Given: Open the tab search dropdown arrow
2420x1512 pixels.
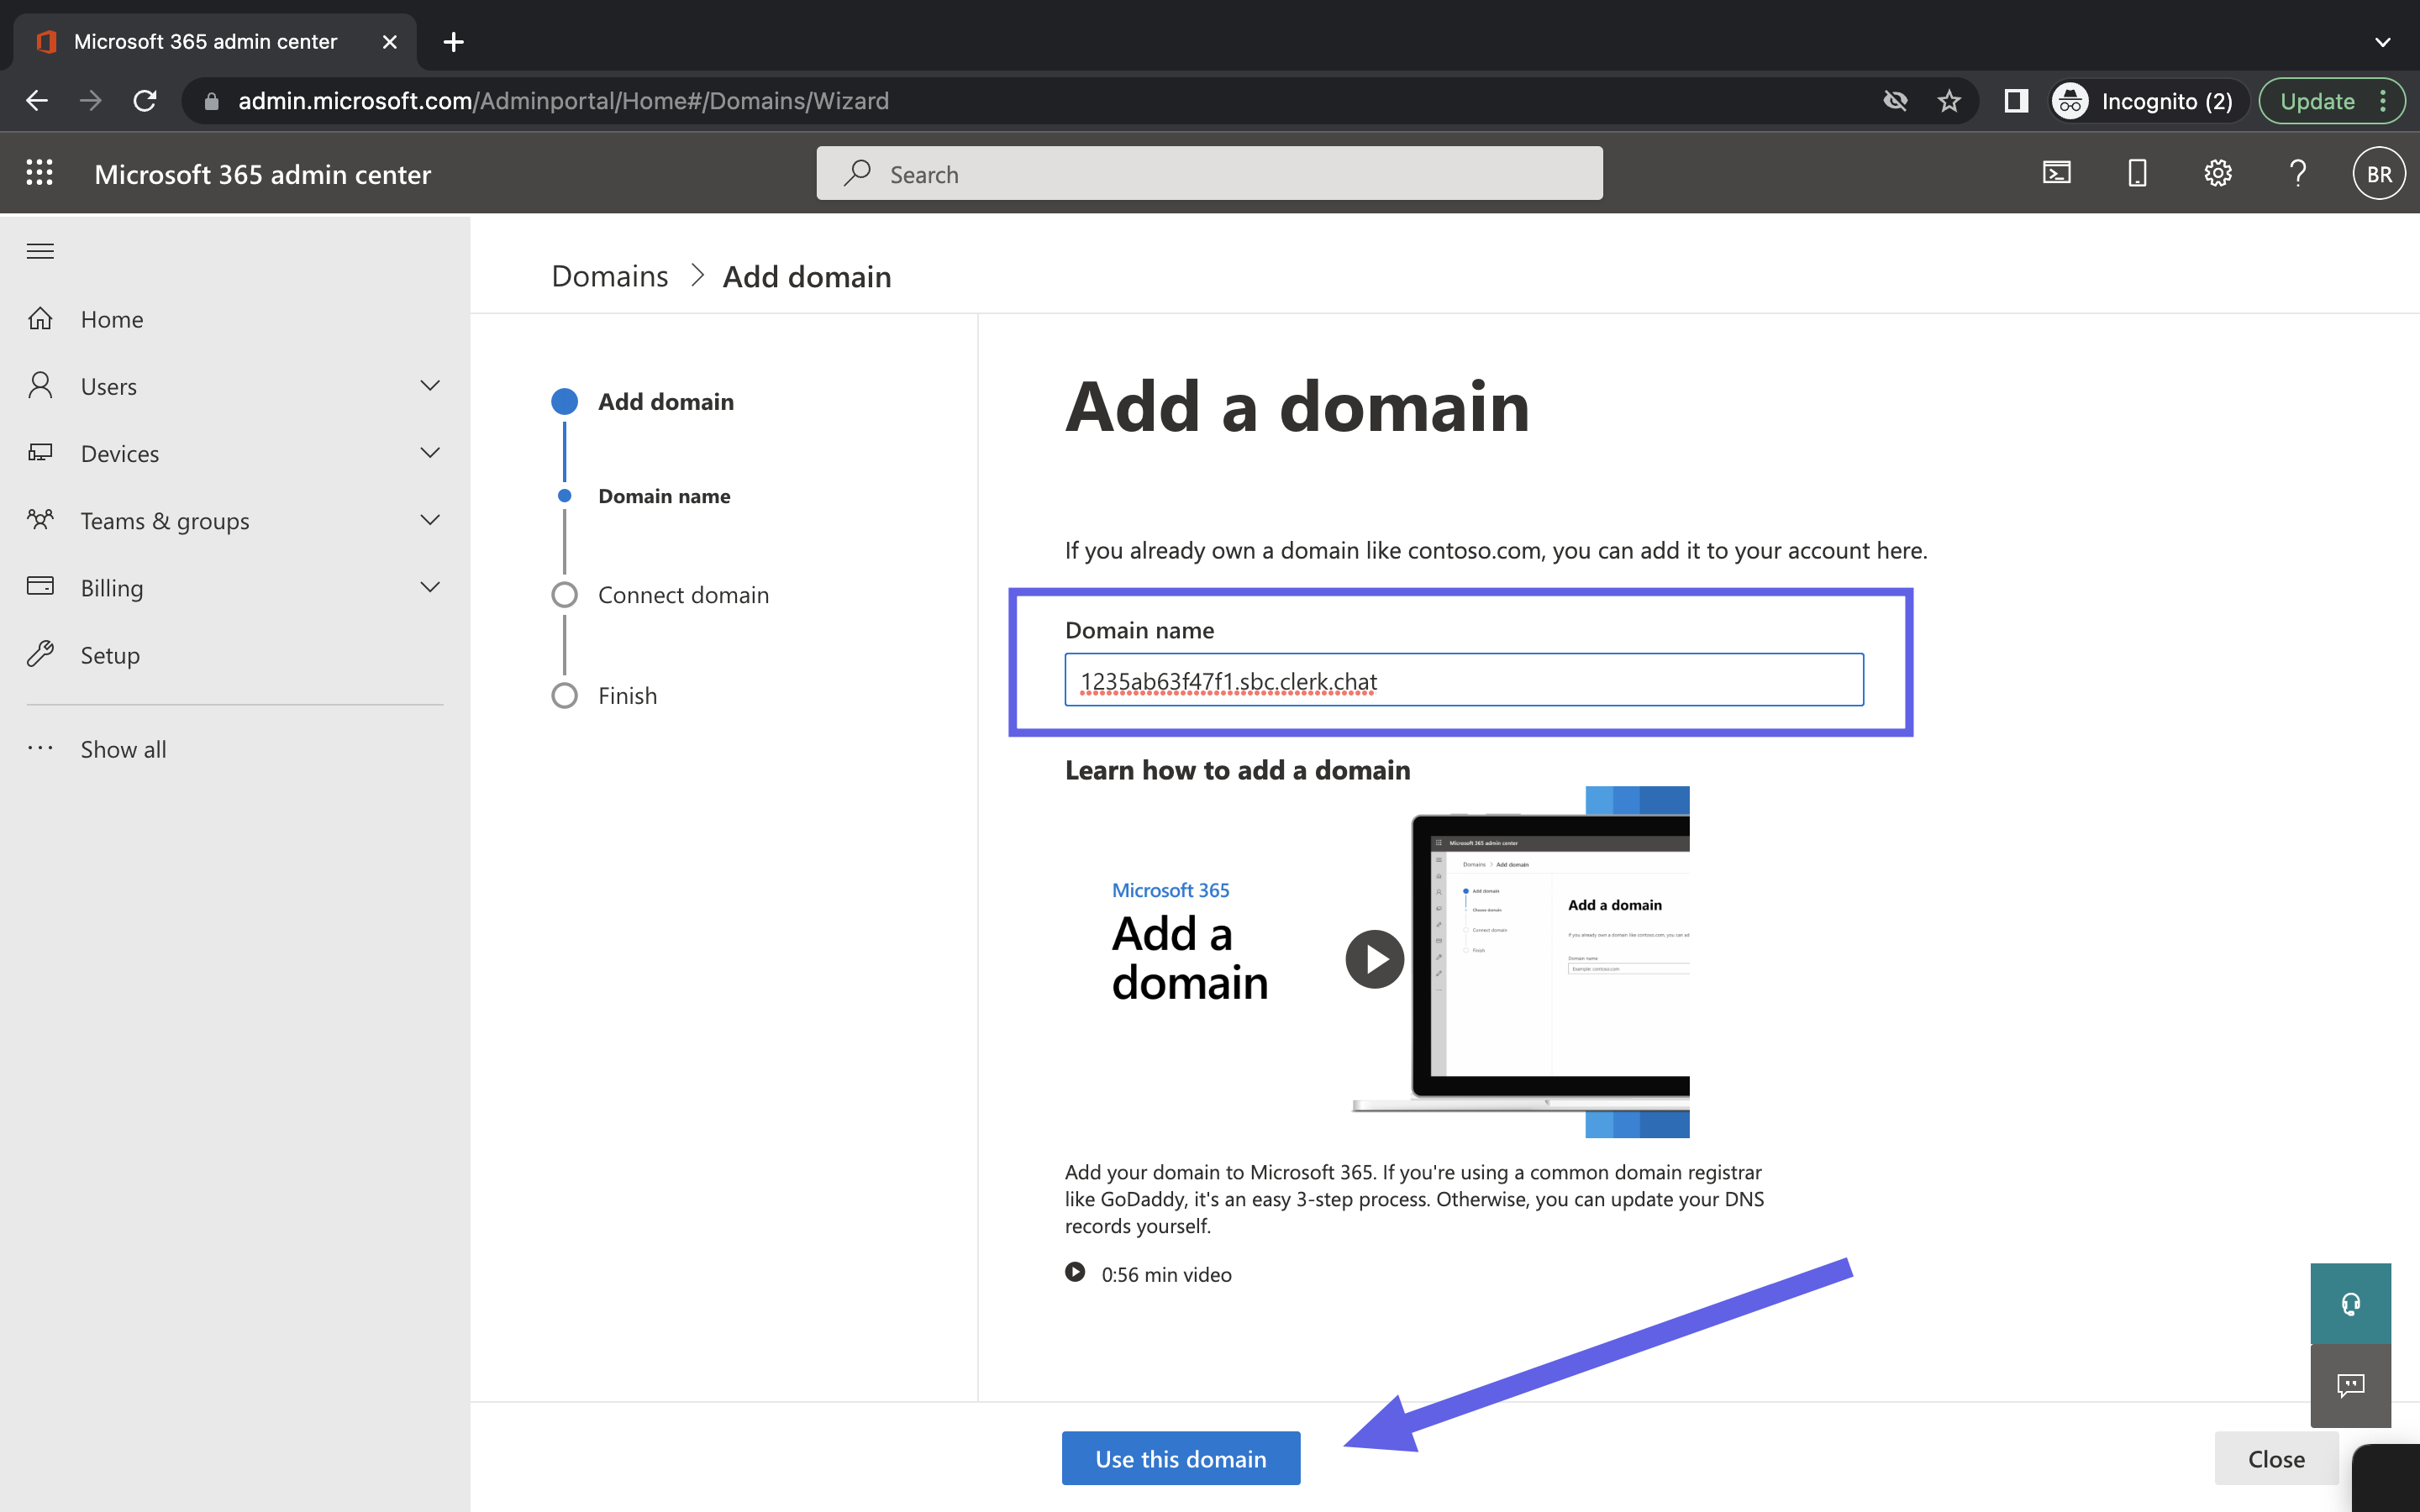Looking at the screenshot, I should tap(2382, 42).
